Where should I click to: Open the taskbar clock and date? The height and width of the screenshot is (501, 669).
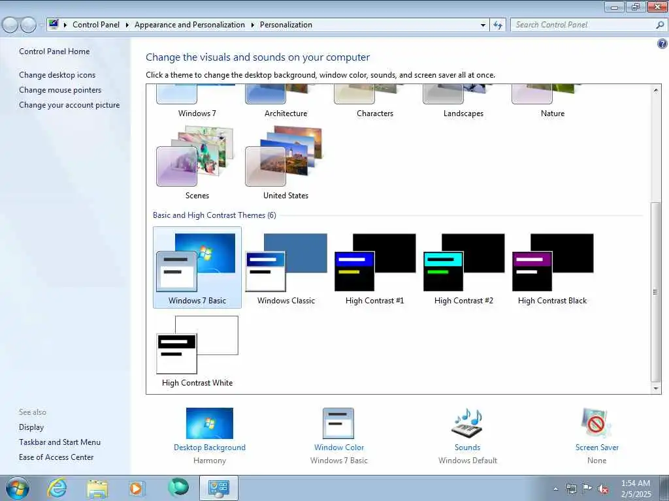[x=636, y=489]
